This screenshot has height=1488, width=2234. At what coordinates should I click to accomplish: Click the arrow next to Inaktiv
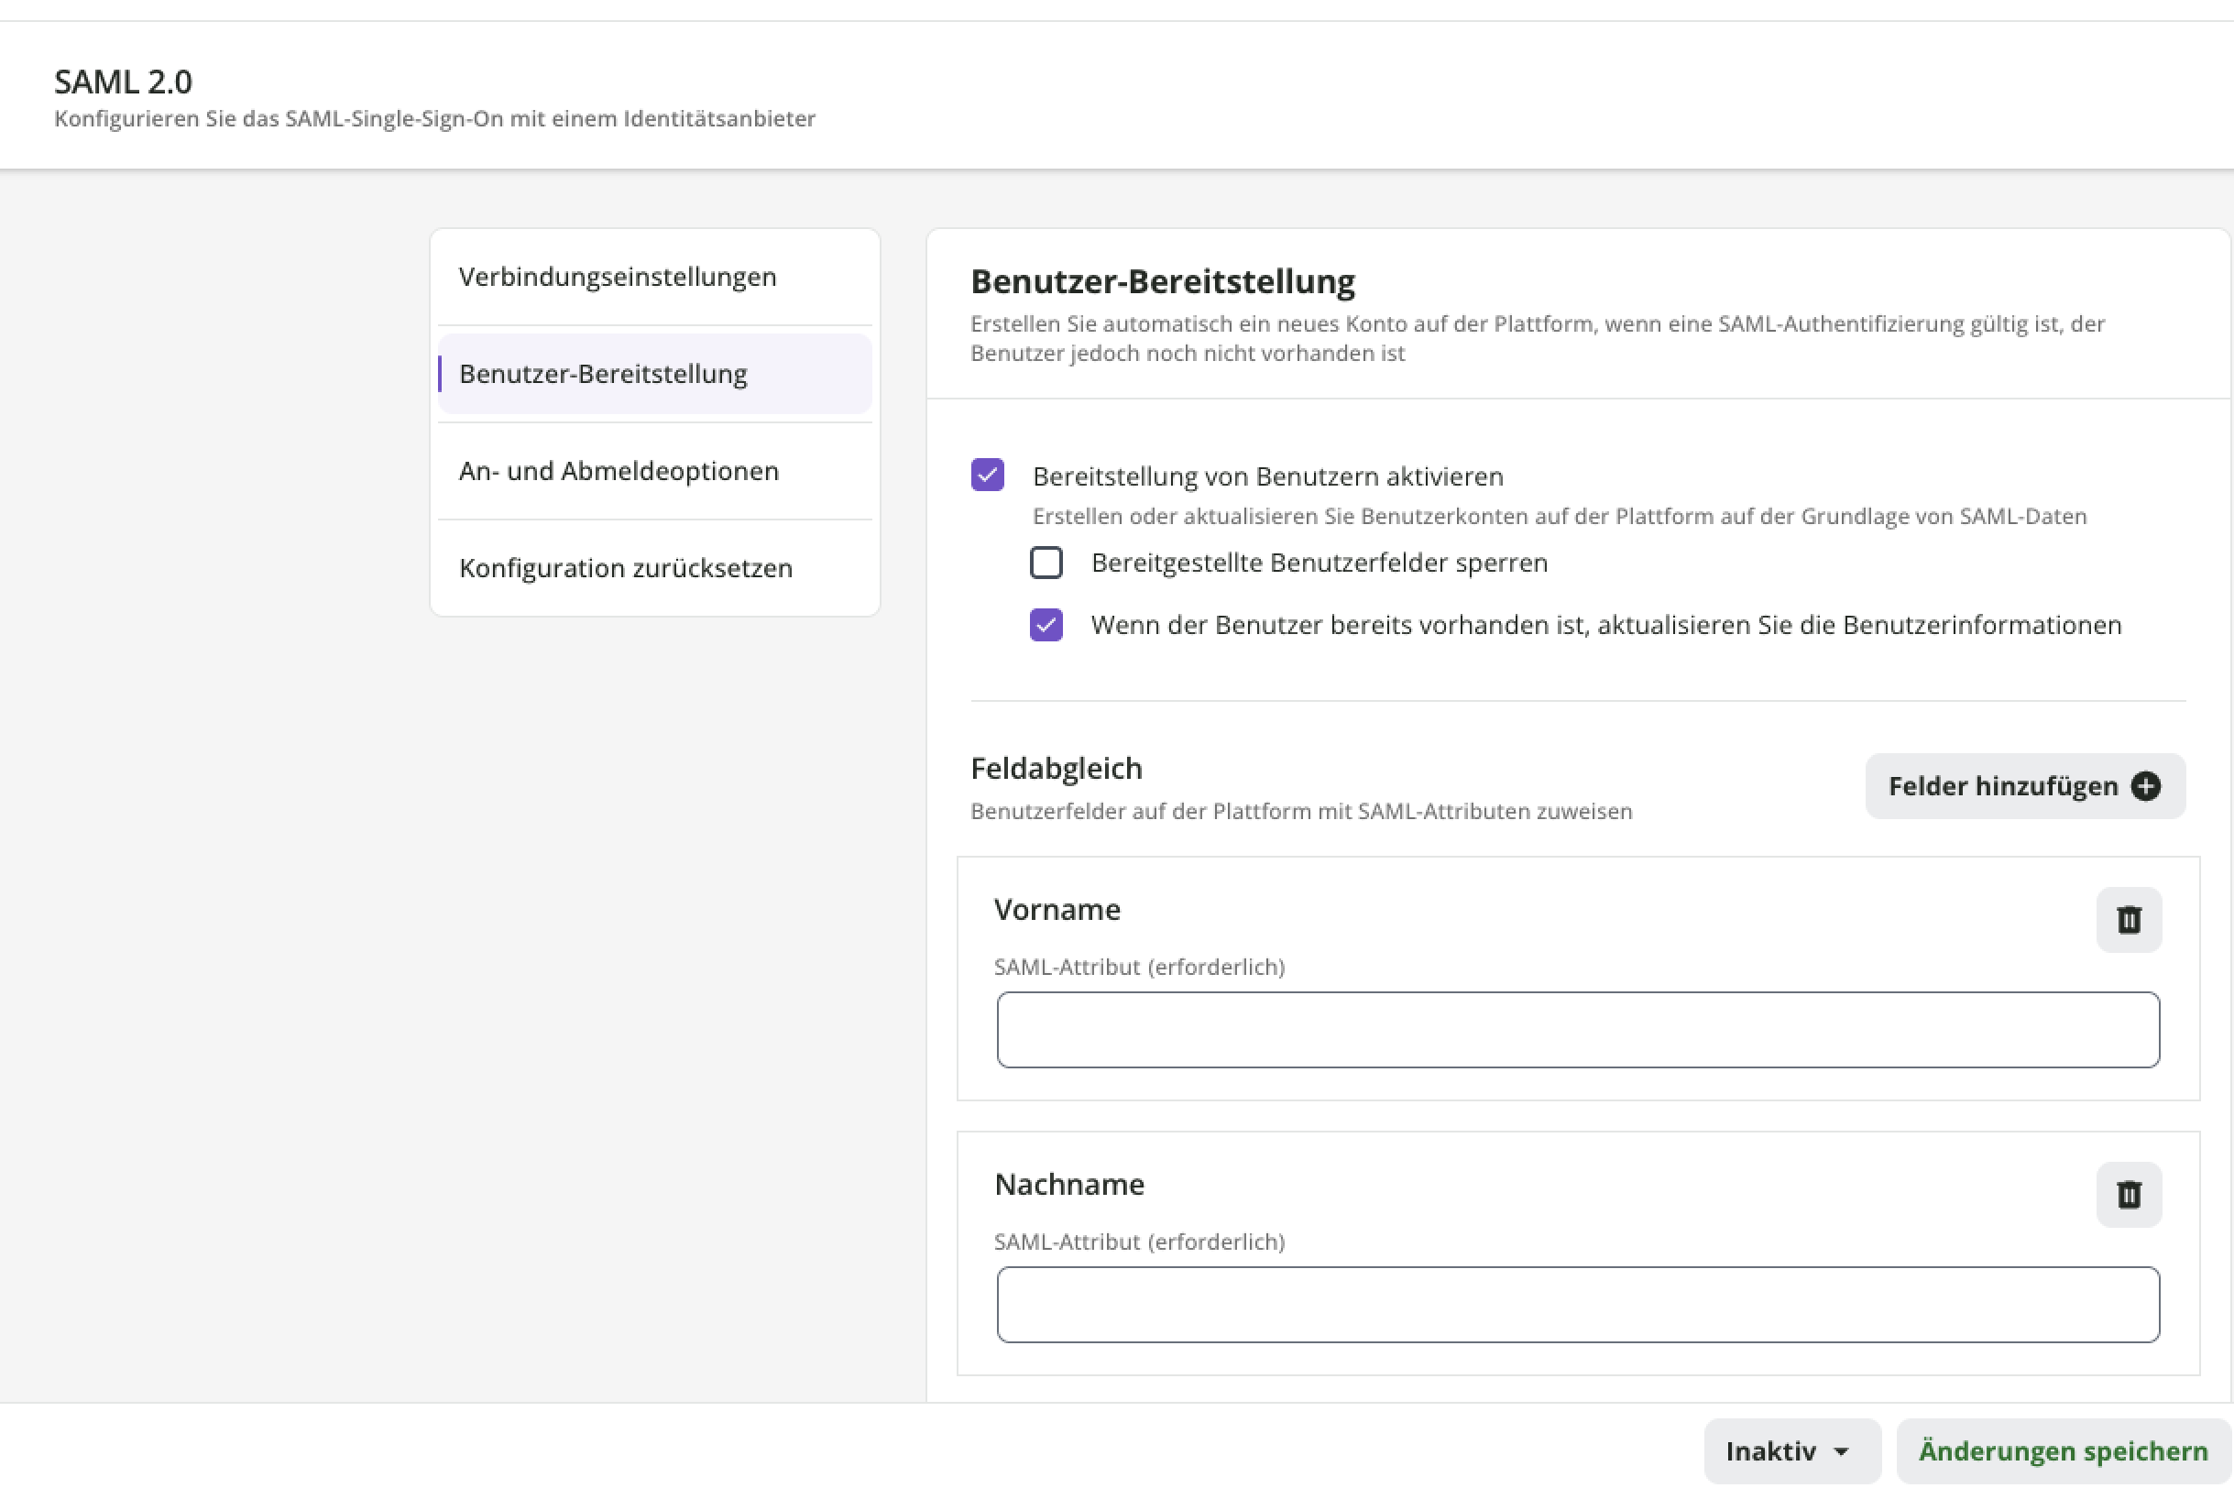tap(1841, 1451)
